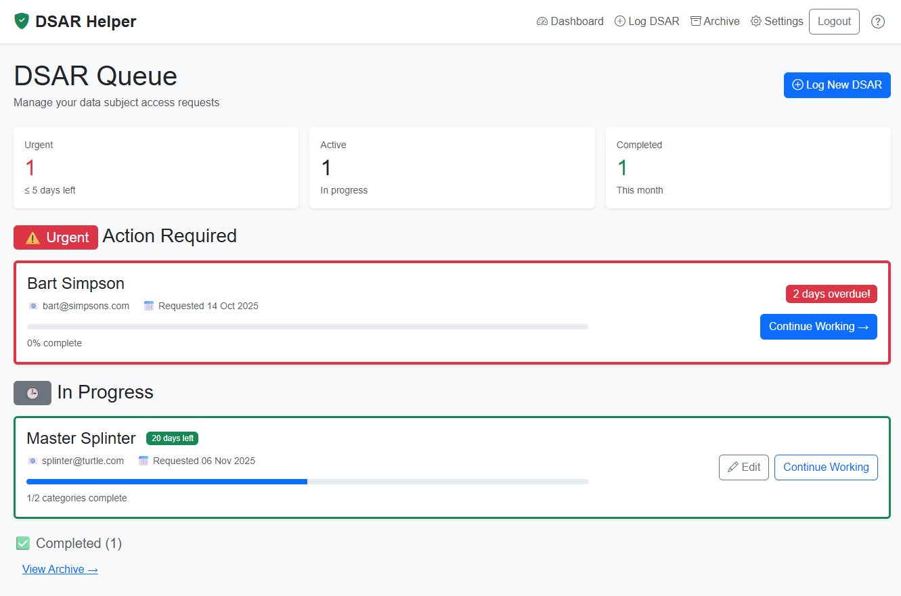The width and height of the screenshot is (901, 596).
Task: Click the calendar icon next to Requested 14 Oct
Action: coord(148,306)
